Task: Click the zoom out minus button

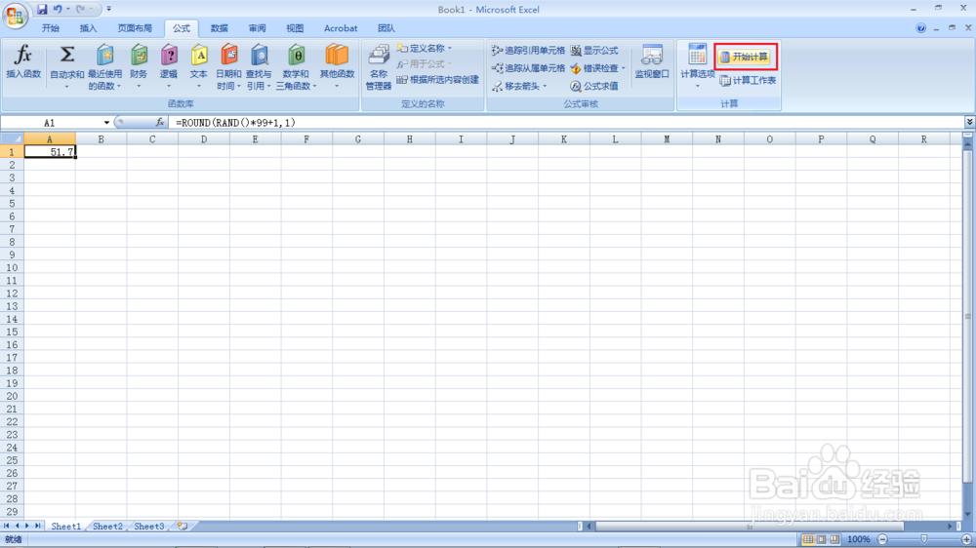Action: click(x=882, y=539)
